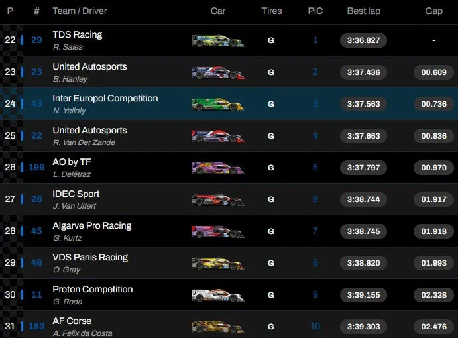This screenshot has width=458, height=338.
Task: Click the 3:36.827 best lap badge
Action: point(363,40)
